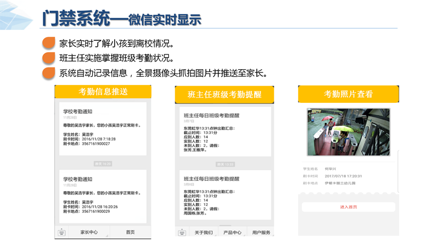Open first 学校考勤通知 message at 7:18:28
The image size is (437, 245).
[103, 128]
